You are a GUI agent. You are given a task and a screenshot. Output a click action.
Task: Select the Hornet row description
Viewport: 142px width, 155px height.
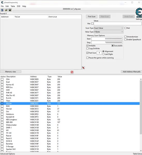(x=9, y=109)
